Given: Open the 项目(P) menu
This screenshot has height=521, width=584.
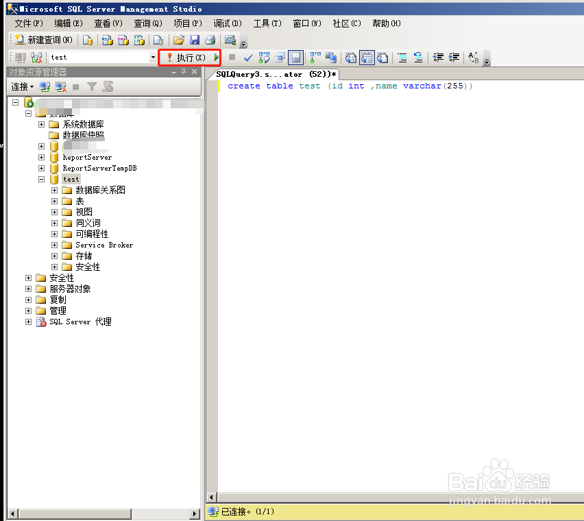Looking at the screenshot, I should [x=188, y=23].
